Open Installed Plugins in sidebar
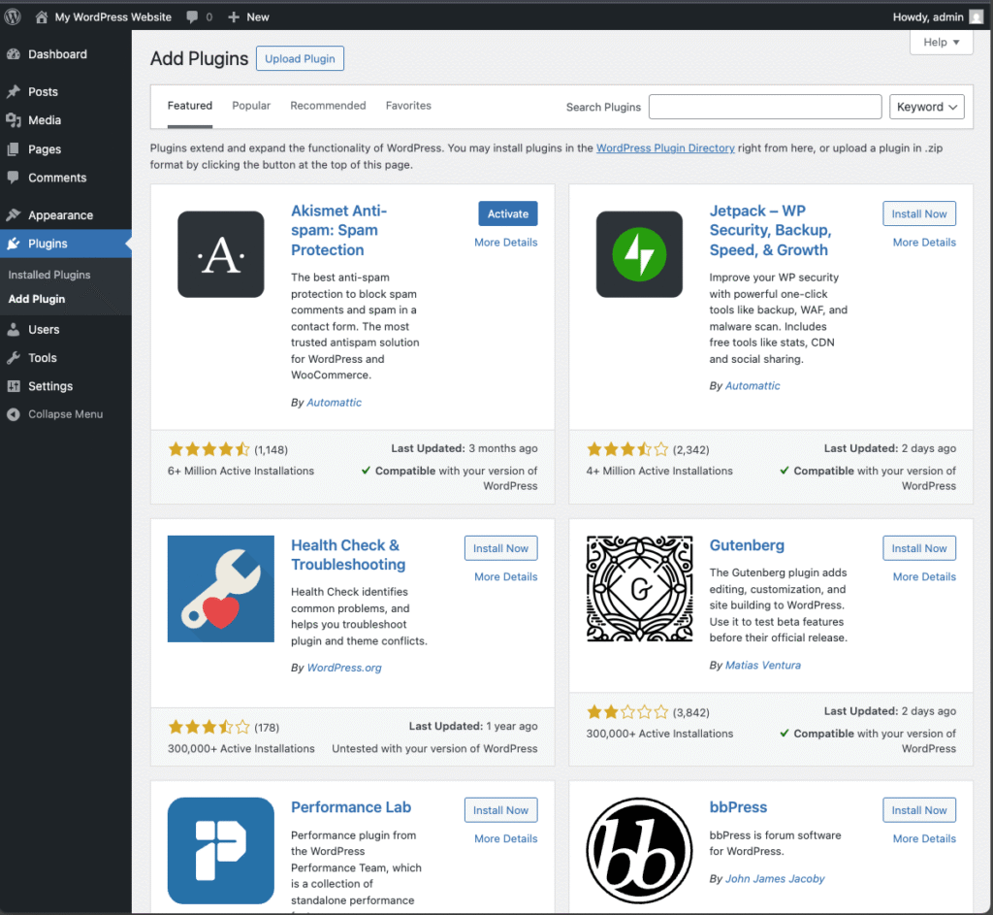The height and width of the screenshot is (915, 993). [49, 275]
